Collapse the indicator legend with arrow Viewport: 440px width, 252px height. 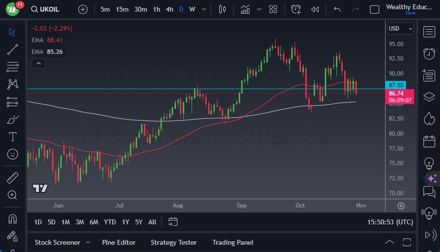38,63
